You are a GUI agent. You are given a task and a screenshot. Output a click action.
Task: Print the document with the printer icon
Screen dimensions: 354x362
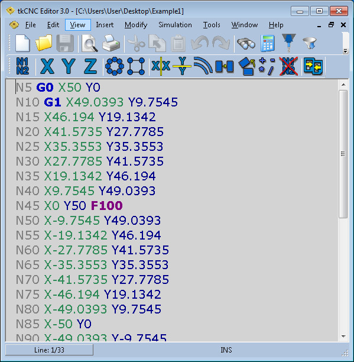[111, 43]
